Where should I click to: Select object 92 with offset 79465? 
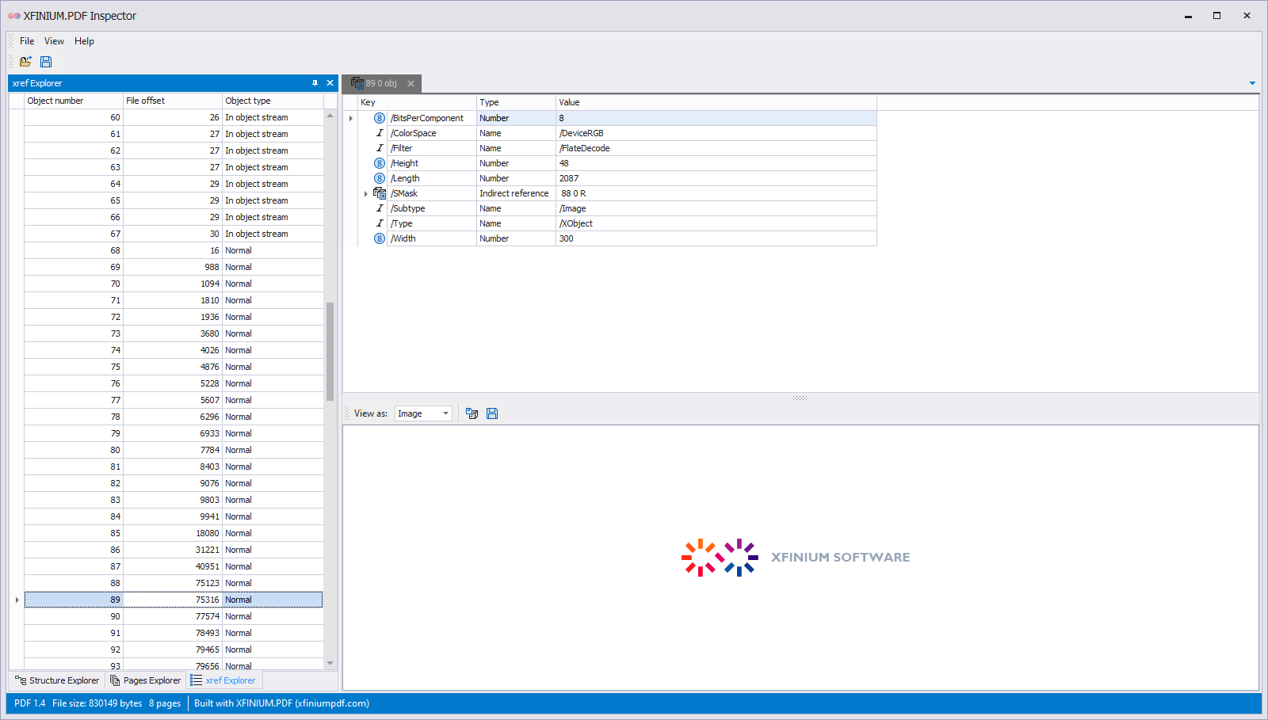tap(174, 650)
